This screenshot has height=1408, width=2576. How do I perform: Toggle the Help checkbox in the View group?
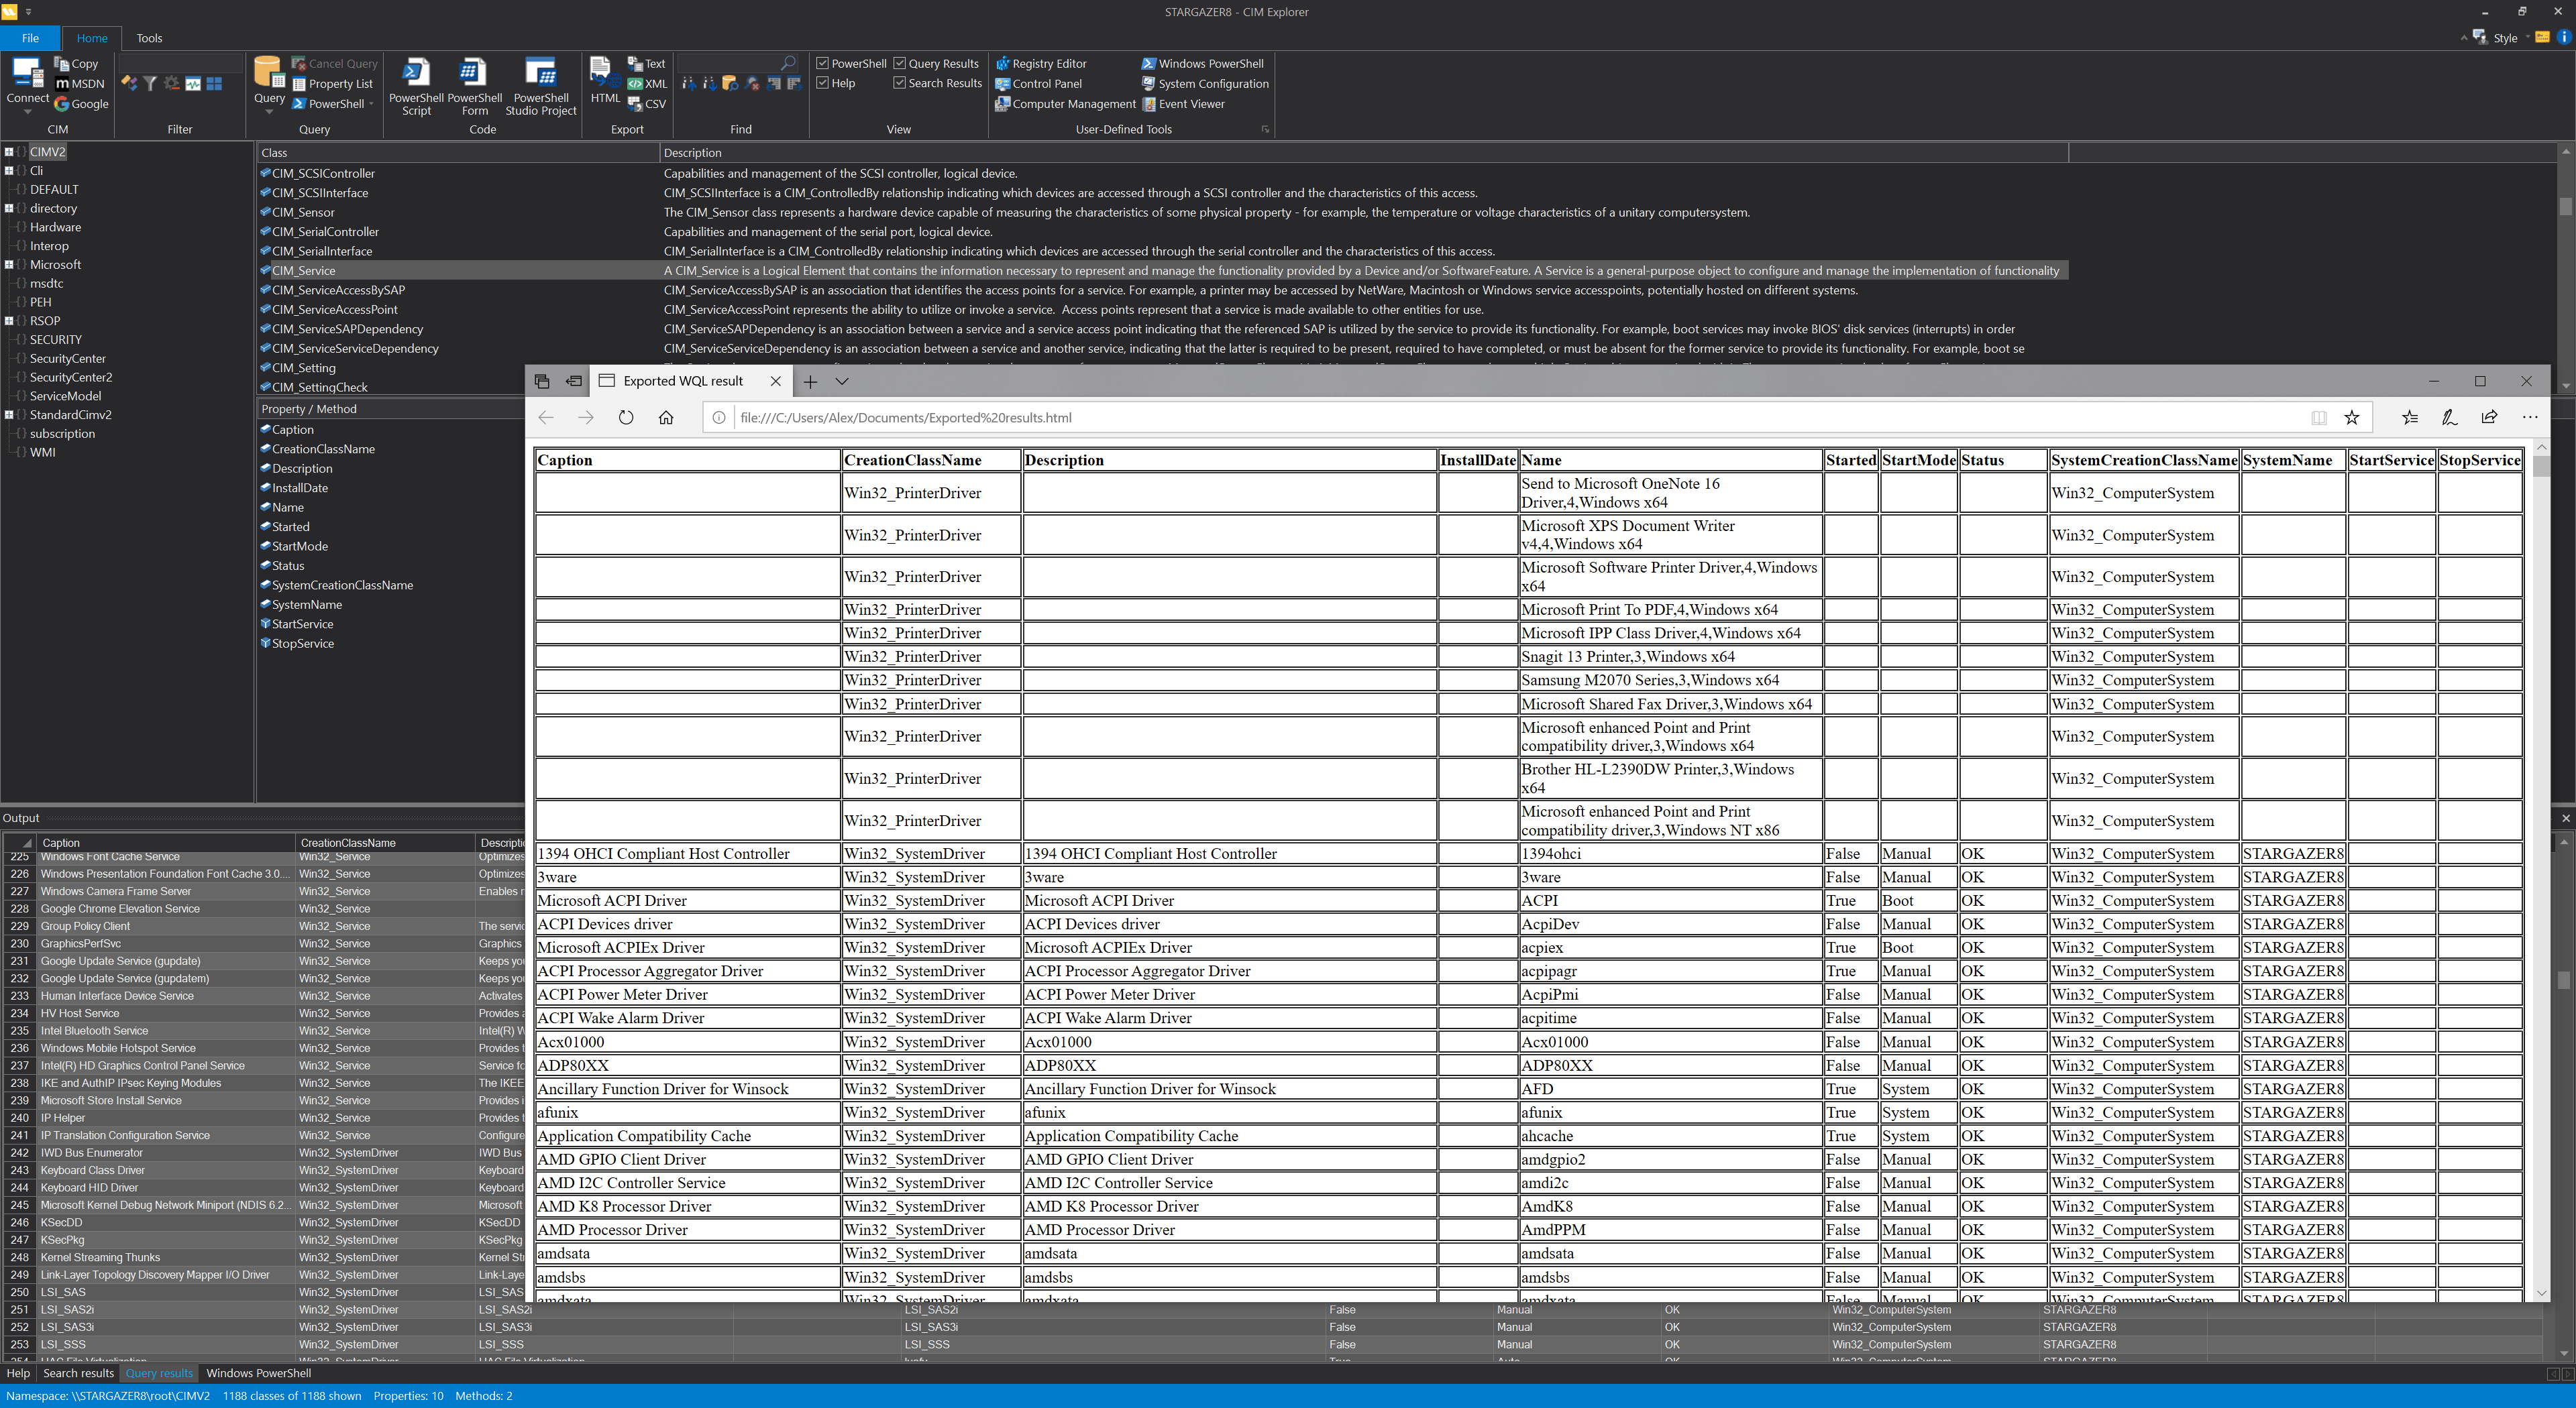click(x=822, y=83)
